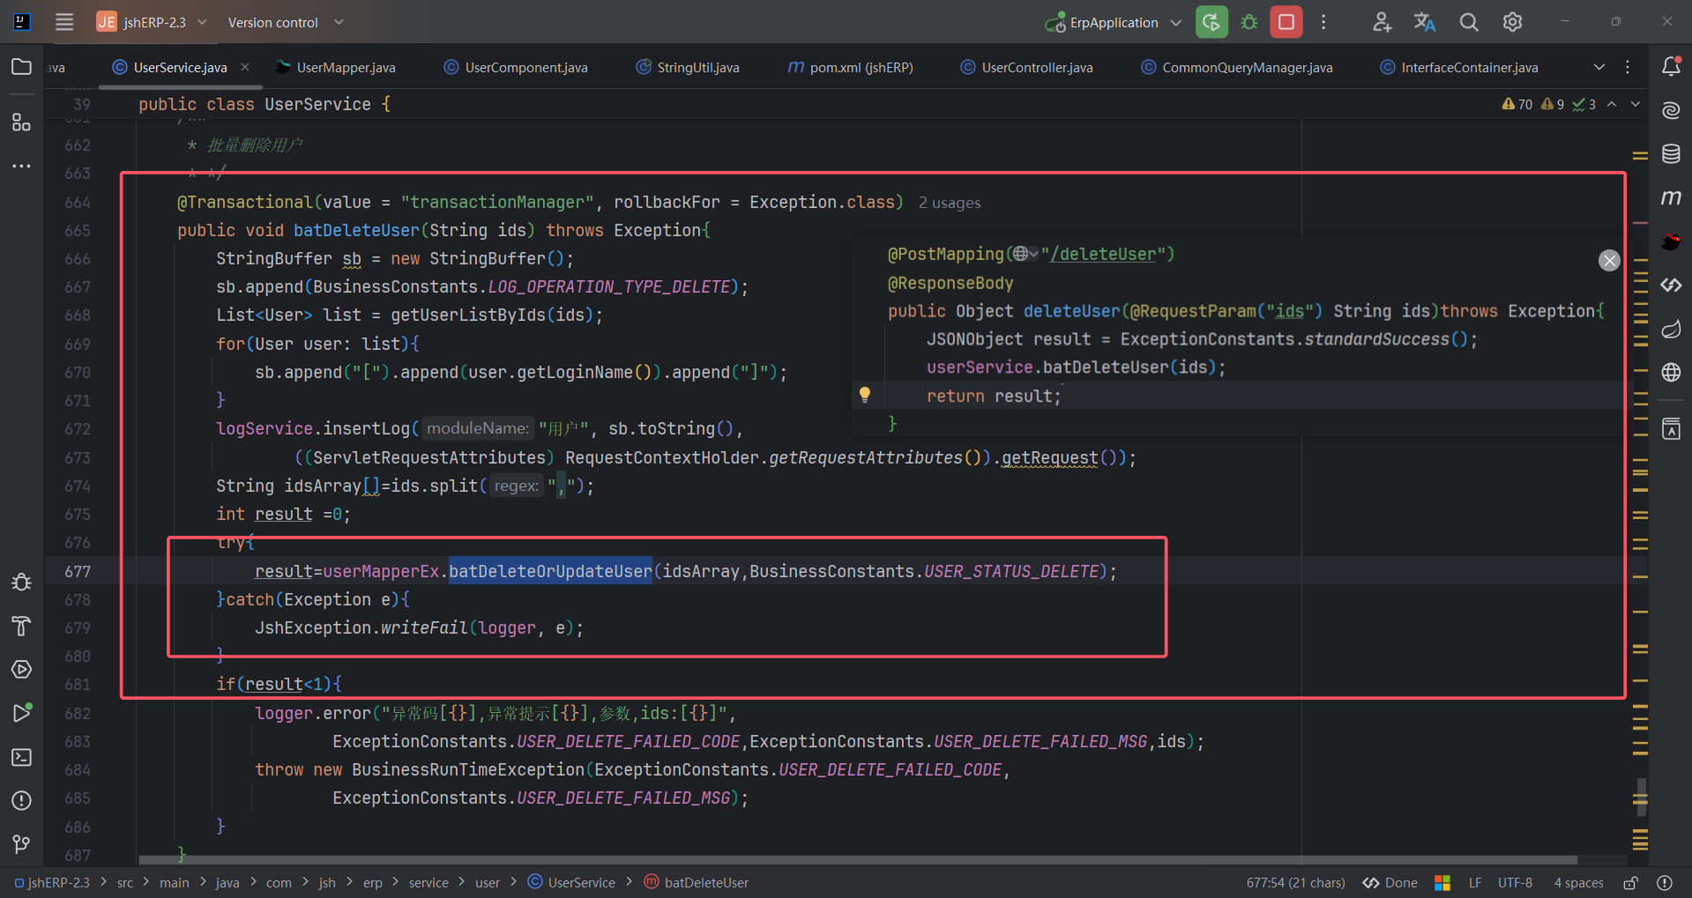Screen dimensions: 1692x898
Task: Switch to UserComponent.java tab
Action: [x=516, y=67]
